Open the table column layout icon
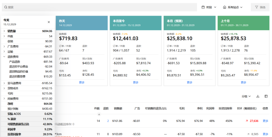The image size is (272, 137). click(x=266, y=96)
